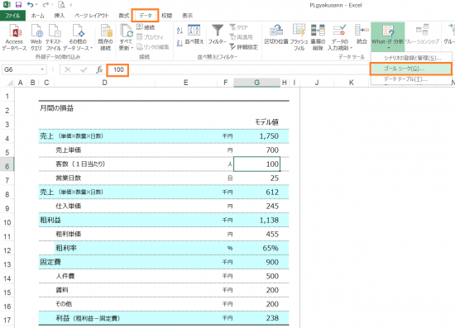
Task: Click Refresh All button
Action: point(127,38)
